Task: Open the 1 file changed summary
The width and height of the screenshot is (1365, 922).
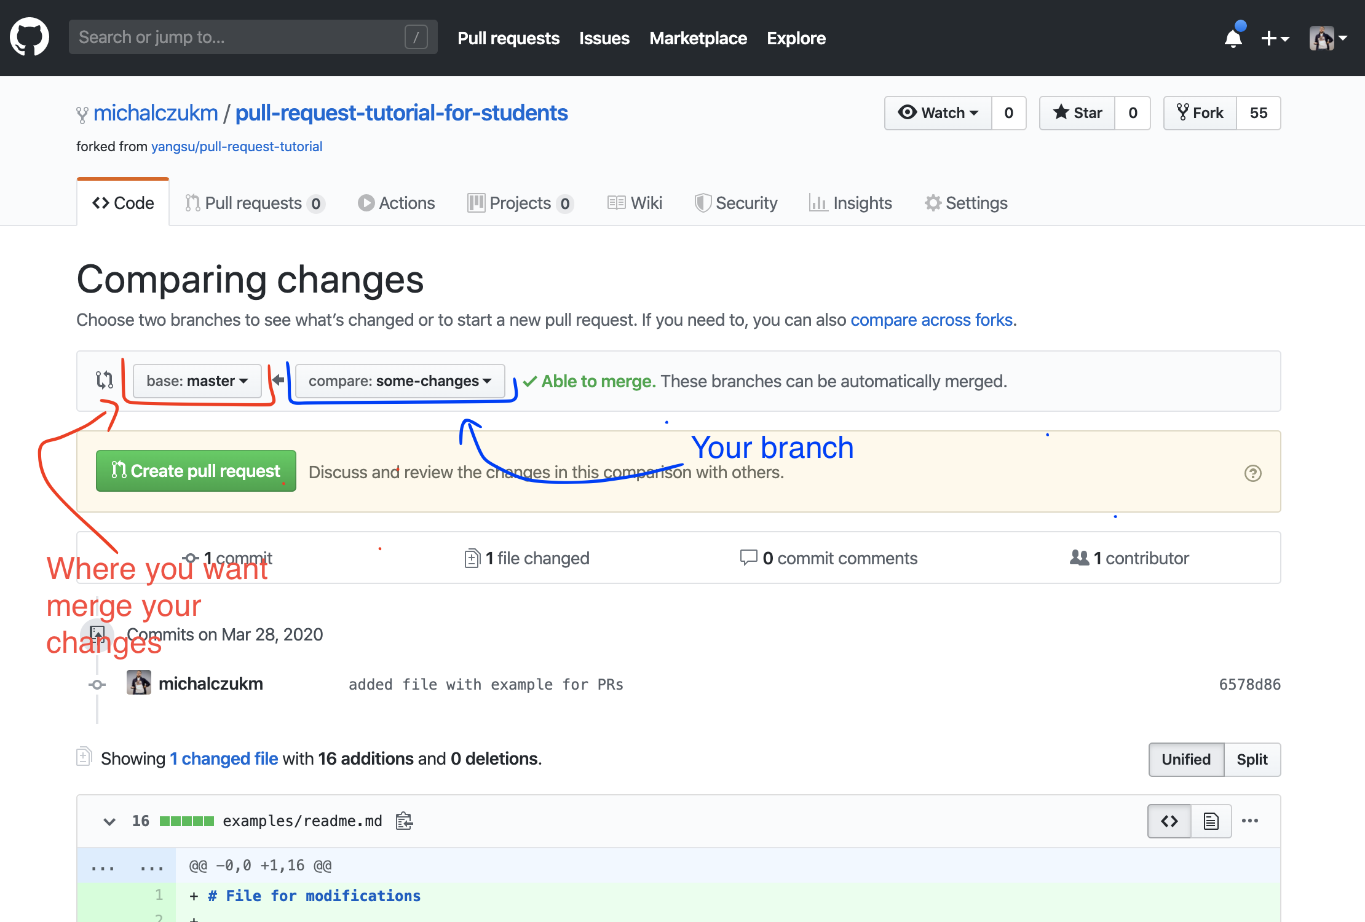Action: tap(527, 558)
